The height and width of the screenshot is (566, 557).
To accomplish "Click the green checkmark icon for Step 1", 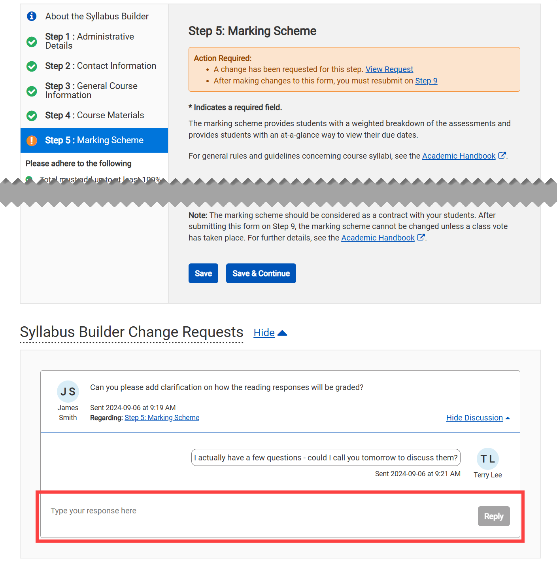I will coord(32,42).
